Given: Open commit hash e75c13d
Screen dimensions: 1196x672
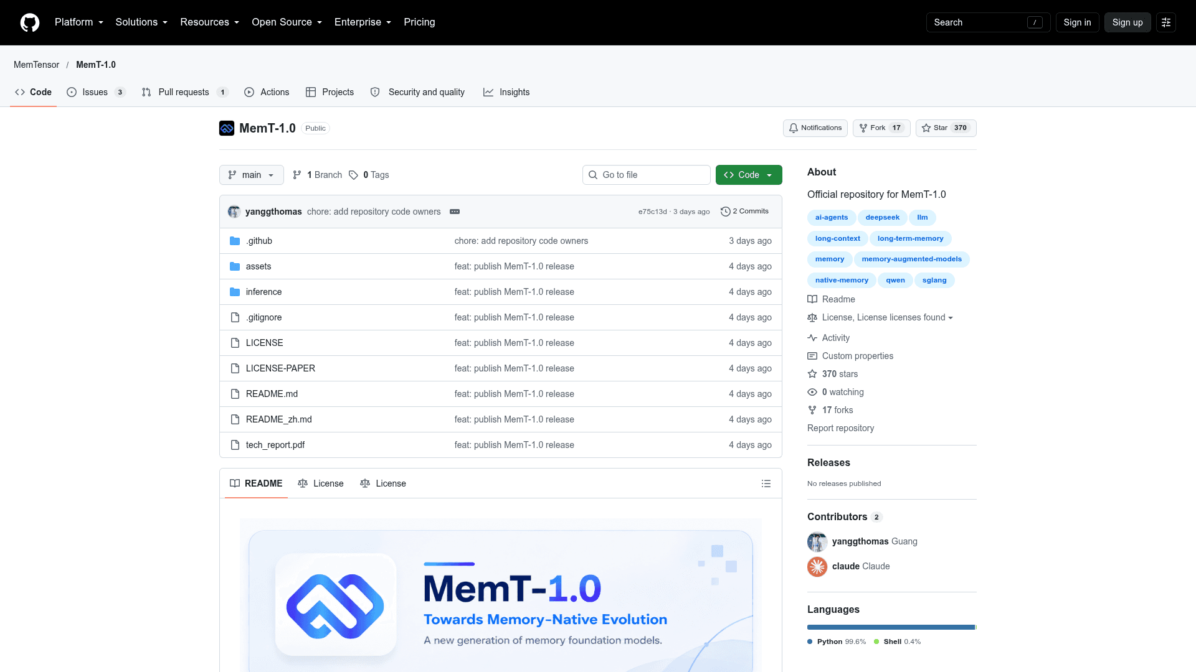Looking at the screenshot, I should [652, 212].
